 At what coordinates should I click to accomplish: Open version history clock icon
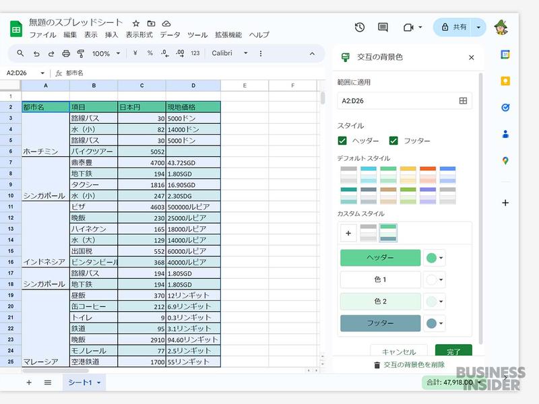pos(360,27)
